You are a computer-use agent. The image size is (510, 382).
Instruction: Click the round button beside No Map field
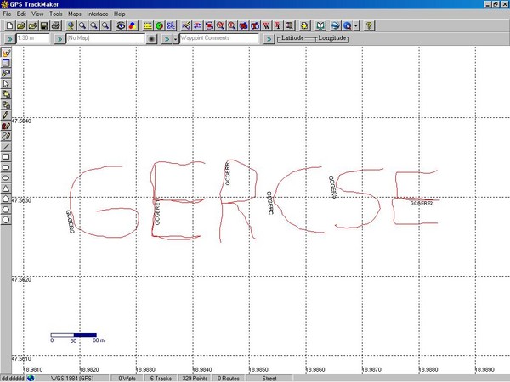click(x=152, y=39)
